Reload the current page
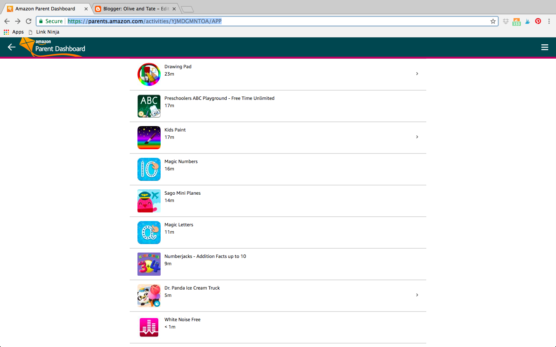This screenshot has height=347, width=556. point(29,21)
